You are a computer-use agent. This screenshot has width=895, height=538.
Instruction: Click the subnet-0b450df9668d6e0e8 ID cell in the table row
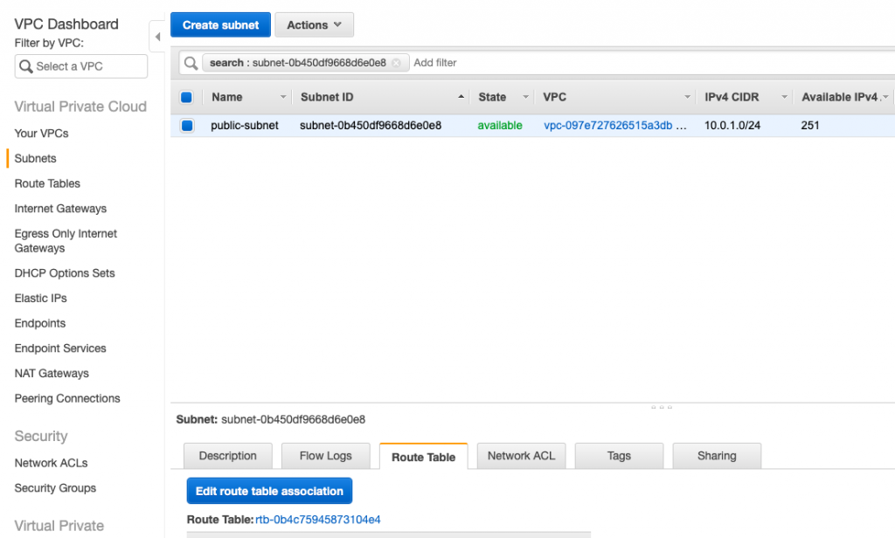(x=371, y=126)
